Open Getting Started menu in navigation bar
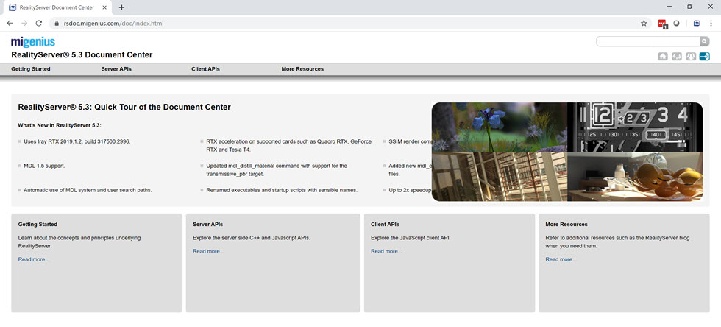This screenshot has height=327, width=721. pos(31,69)
